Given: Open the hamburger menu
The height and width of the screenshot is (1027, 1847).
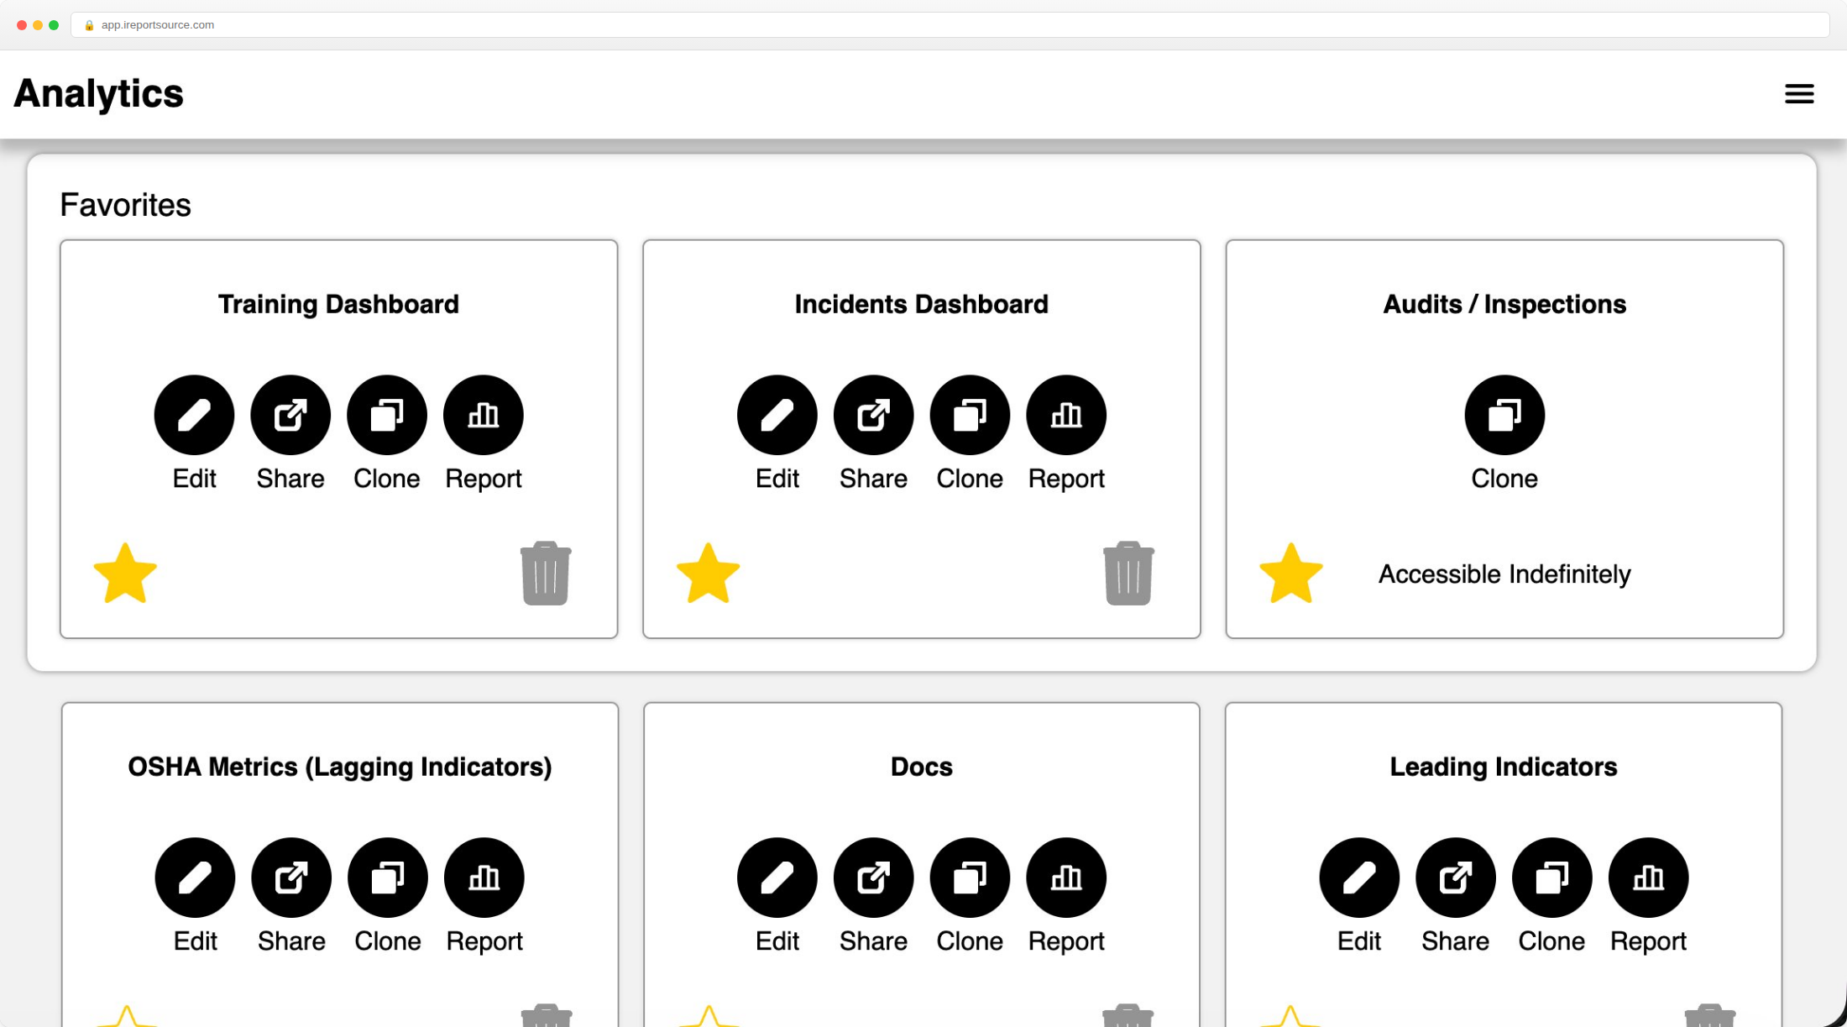Looking at the screenshot, I should click(x=1799, y=94).
